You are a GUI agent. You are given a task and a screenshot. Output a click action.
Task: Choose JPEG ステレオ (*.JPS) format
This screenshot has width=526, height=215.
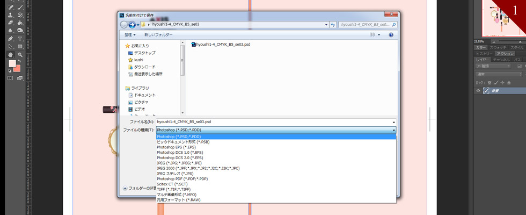pos(276,174)
